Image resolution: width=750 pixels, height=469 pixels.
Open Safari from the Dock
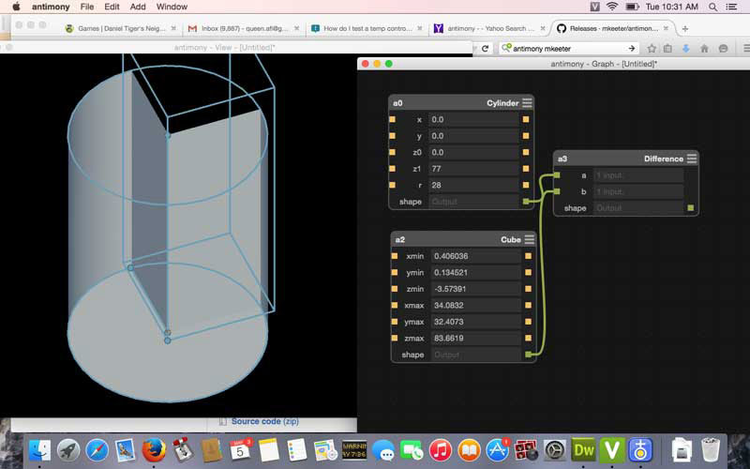97,451
